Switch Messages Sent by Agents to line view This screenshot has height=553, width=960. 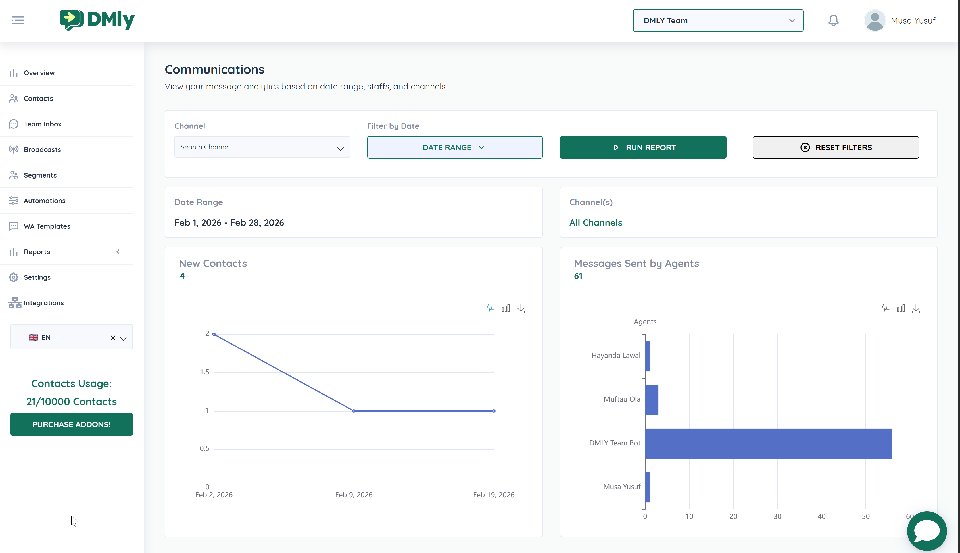point(885,309)
